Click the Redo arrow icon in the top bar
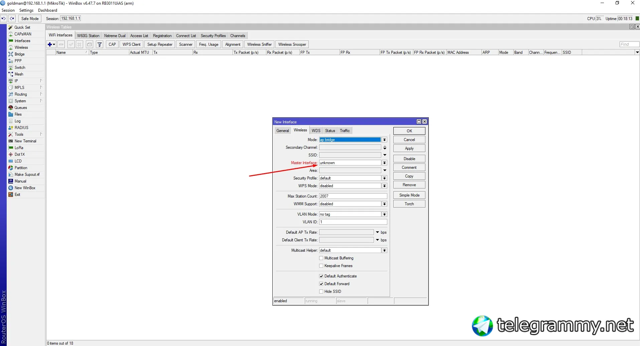The height and width of the screenshot is (346, 640). [x=12, y=18]
